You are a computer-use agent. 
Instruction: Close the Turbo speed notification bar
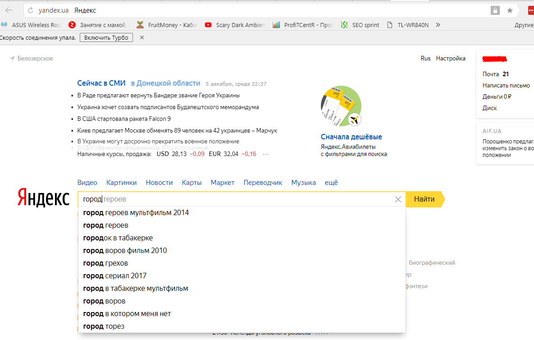click(x=142, y=37)
